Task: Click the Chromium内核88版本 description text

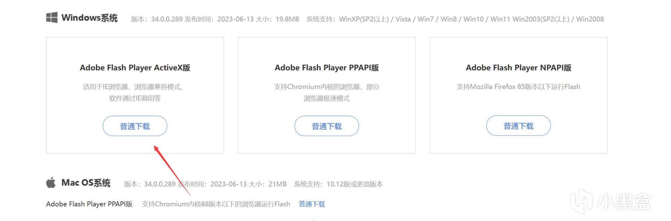Action: [x=216, y=204]
